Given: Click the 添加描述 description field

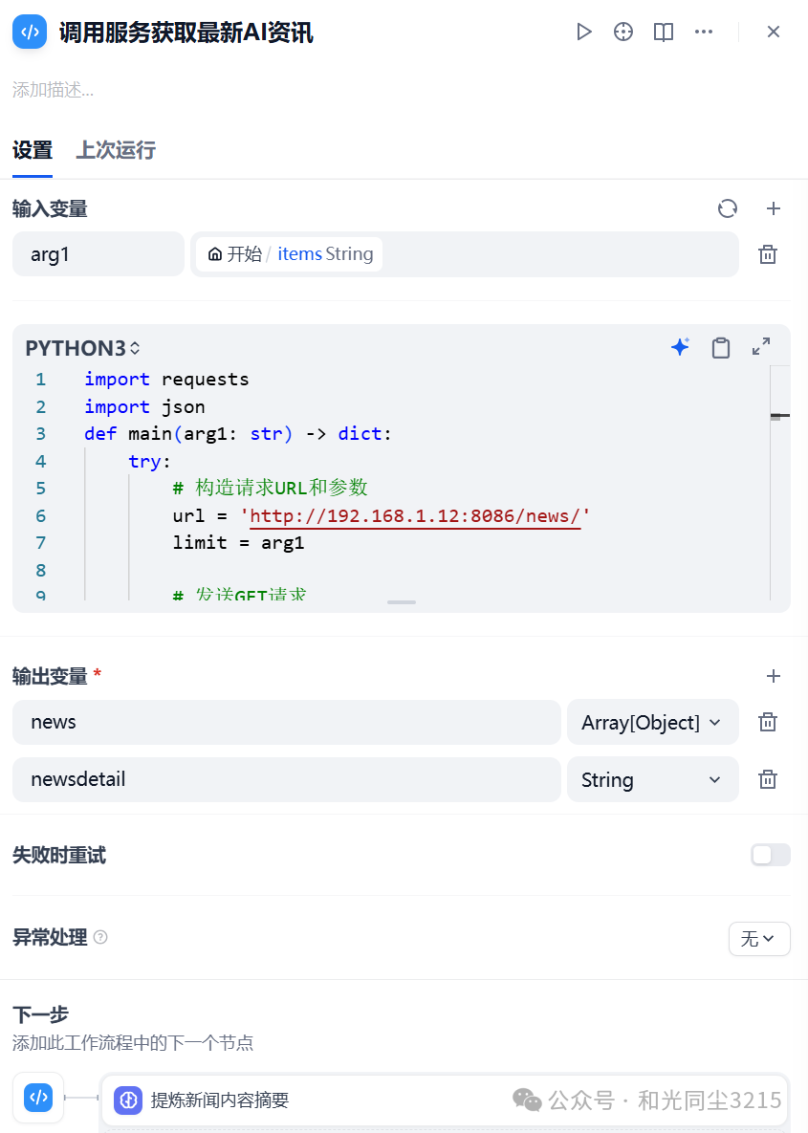Looking at the screenshot, I should click(x=53, y=90).
